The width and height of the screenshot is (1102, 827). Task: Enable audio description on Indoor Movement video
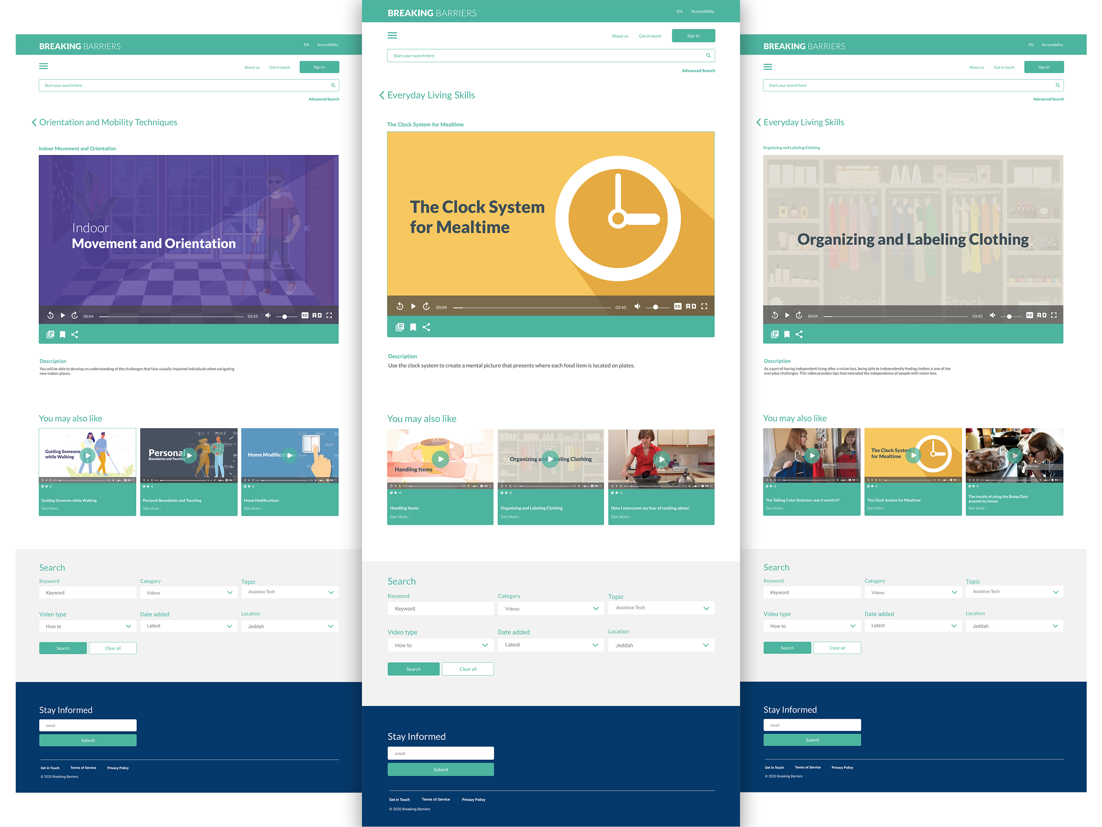click(317, 315)
